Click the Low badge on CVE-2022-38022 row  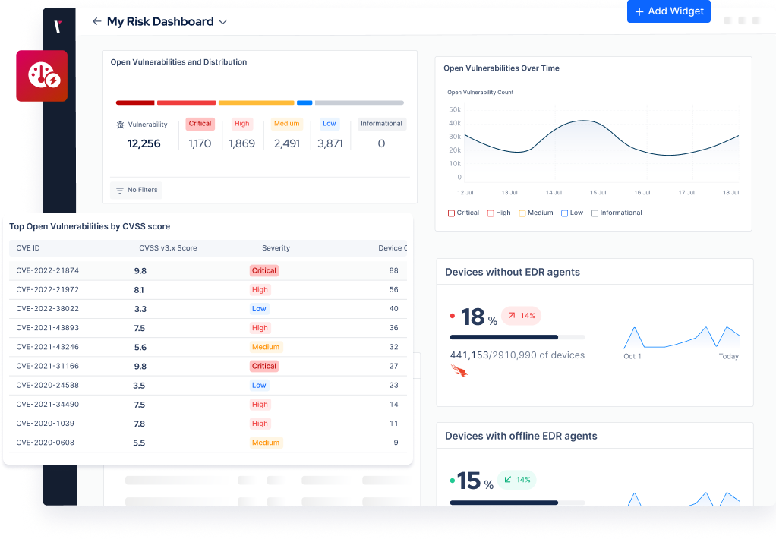point(257,309)
